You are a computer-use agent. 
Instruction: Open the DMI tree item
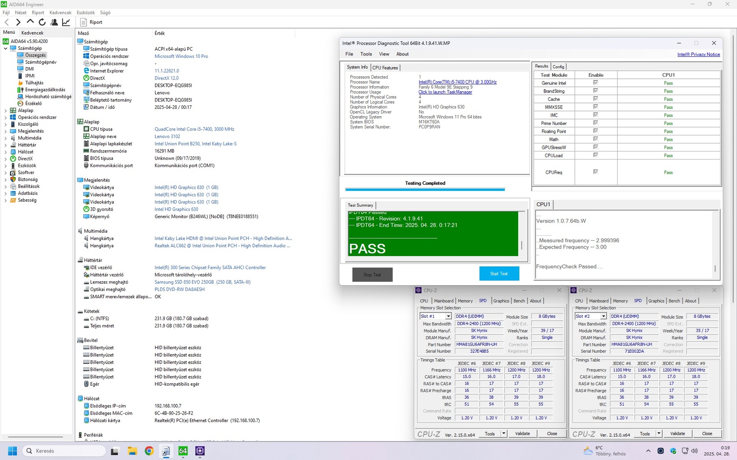coord(29,69)
